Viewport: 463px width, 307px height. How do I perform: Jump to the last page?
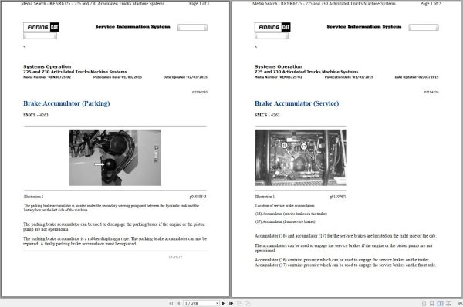click(x=231, y=303)
